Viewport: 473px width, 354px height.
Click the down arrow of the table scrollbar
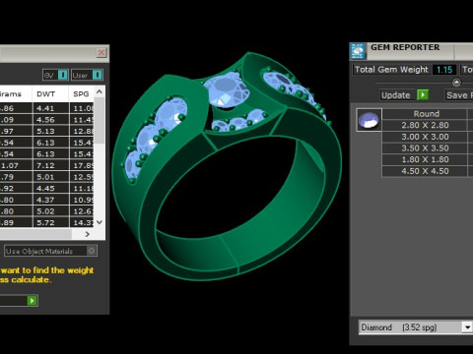tap(100, 222)
